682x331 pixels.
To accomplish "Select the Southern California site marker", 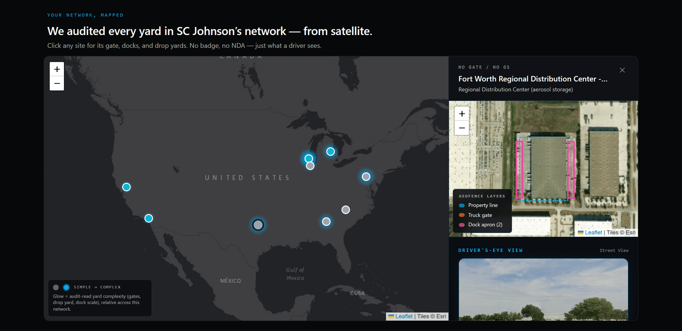I will tap(149, 218).
